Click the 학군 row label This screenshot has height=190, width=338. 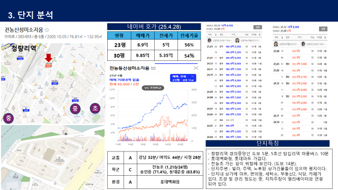(116, 169)
